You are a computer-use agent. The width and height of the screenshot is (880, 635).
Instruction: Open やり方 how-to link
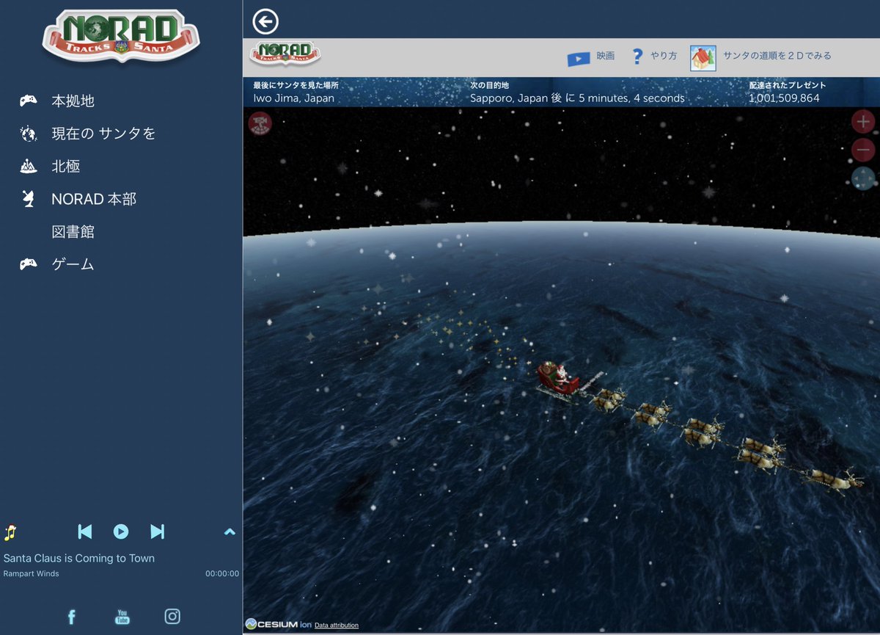pos(664,56)
